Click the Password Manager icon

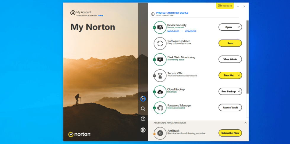[x=160, y=108]
